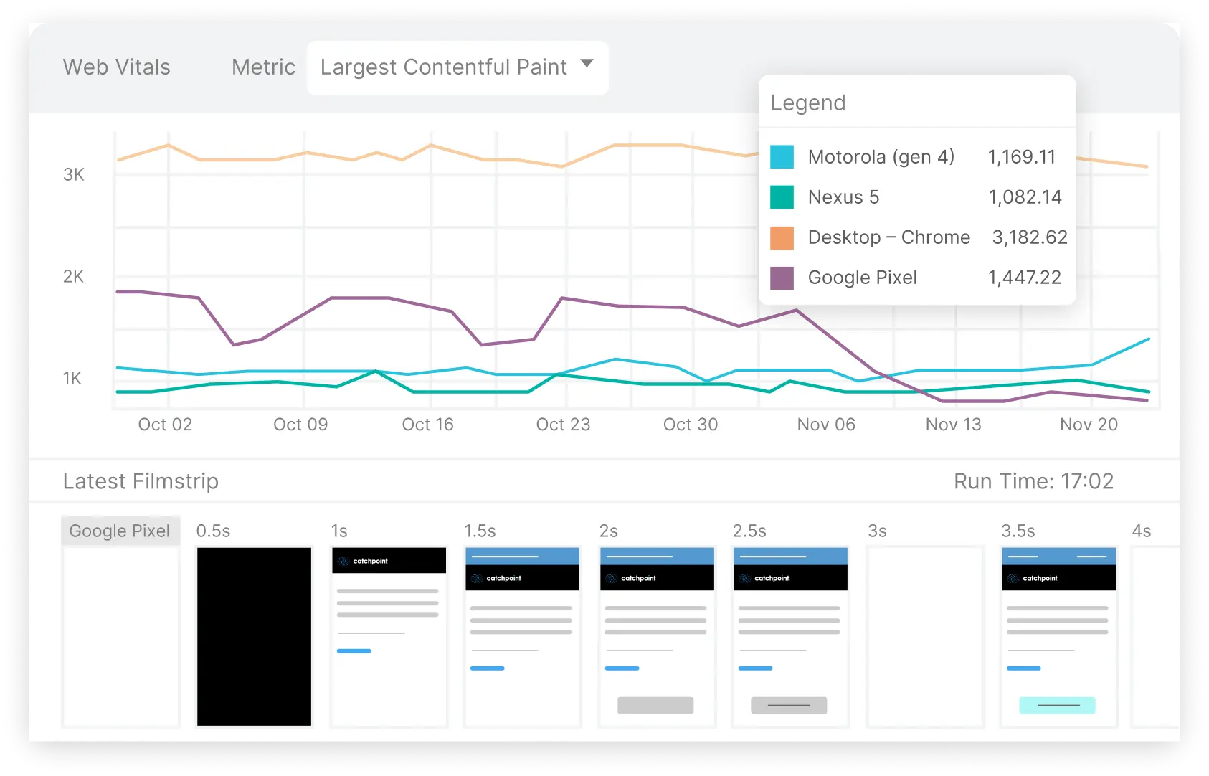The height and width of the screenshot is (776, 1209).
Task: Click the Google Pixel label in the filmstrip
Action: click(119, 531)
